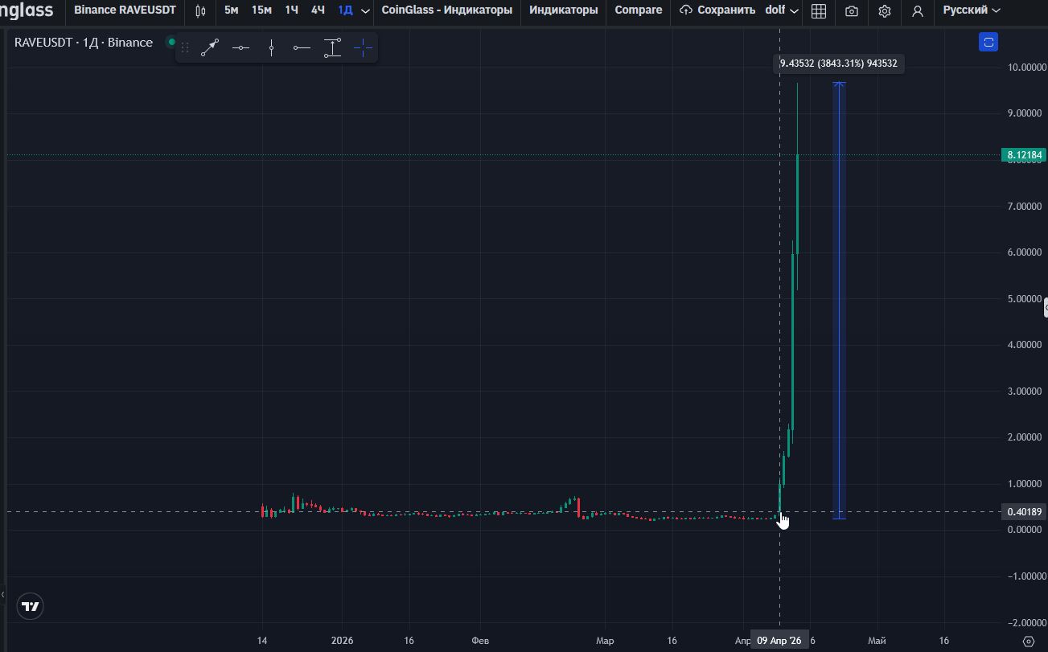The width and height of the screenshot is (1048, 652).
Task: Grab the drawing toolbar drag handle
Action: click(x=185, y=48)
